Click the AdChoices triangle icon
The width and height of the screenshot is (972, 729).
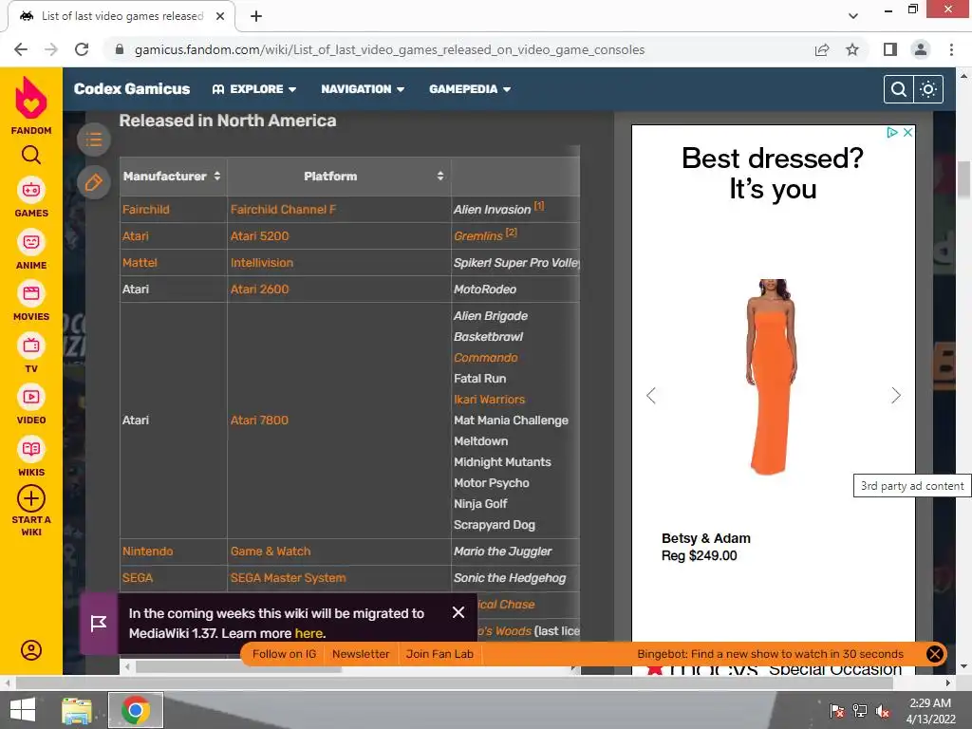point(892,132)
